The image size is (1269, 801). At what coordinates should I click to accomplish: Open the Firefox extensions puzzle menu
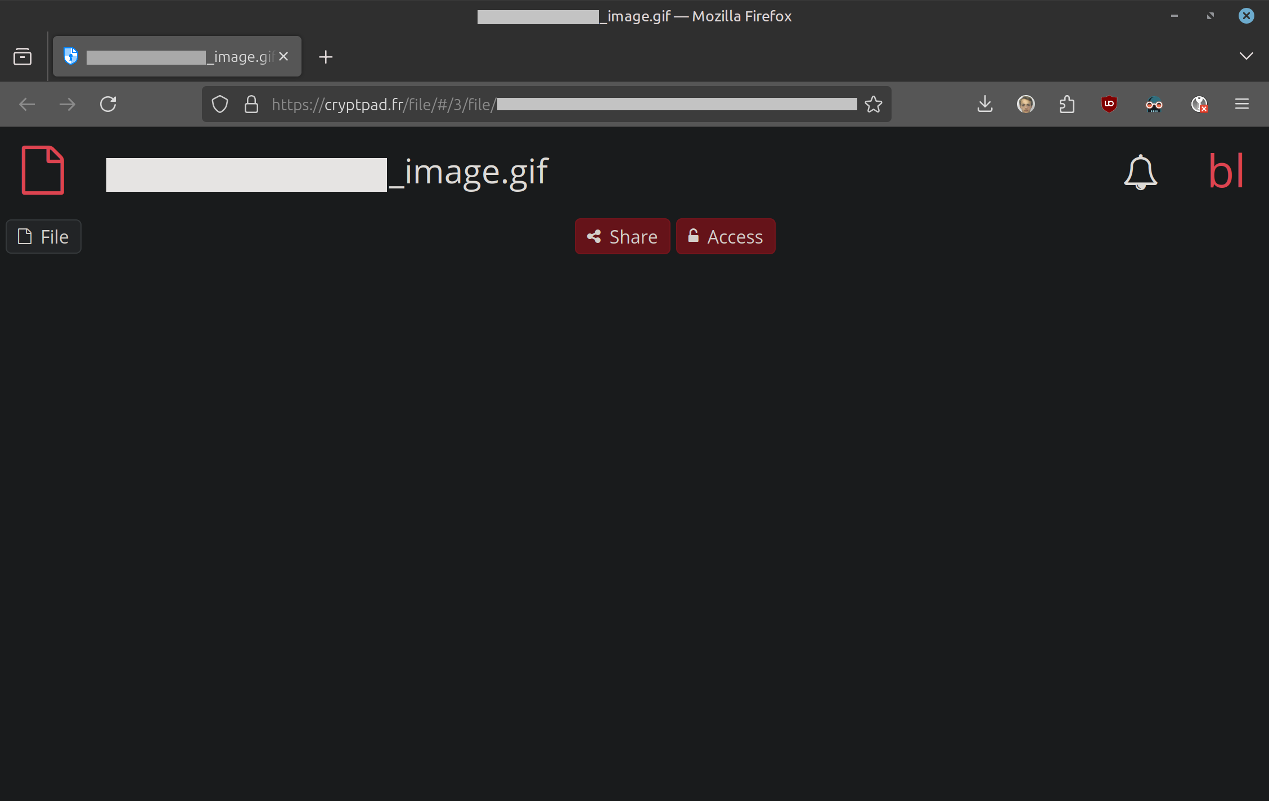(1066, 104)
